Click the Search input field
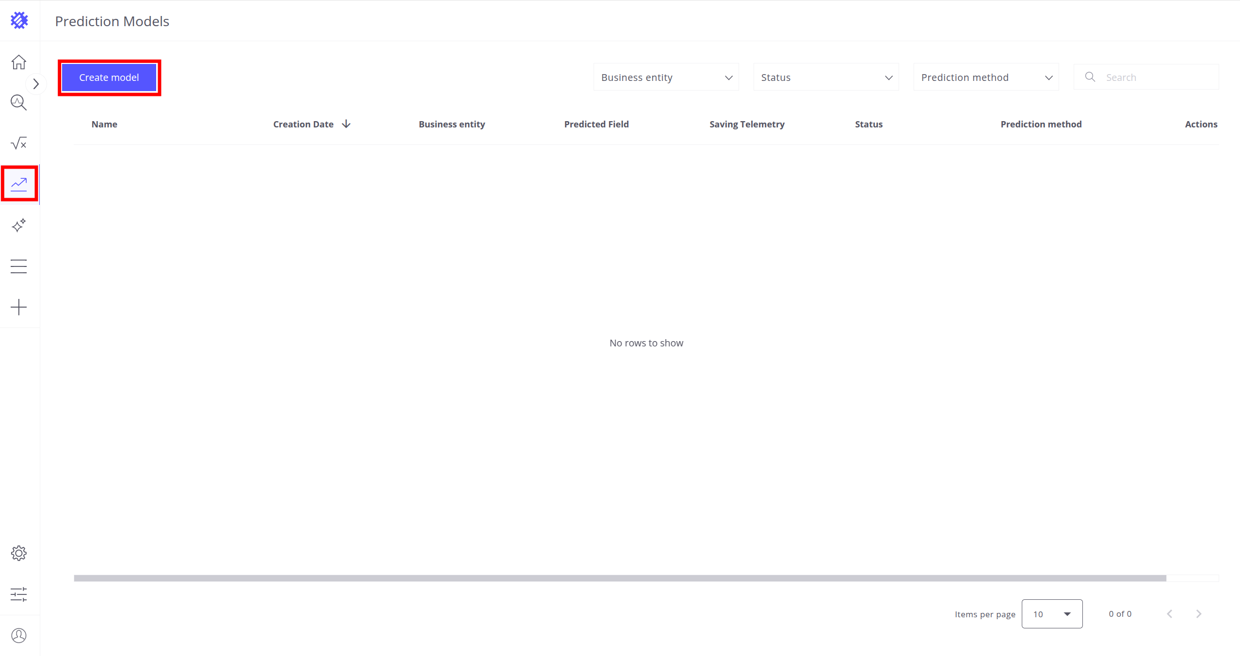1240x656 pixels. tap(1154, 78)
